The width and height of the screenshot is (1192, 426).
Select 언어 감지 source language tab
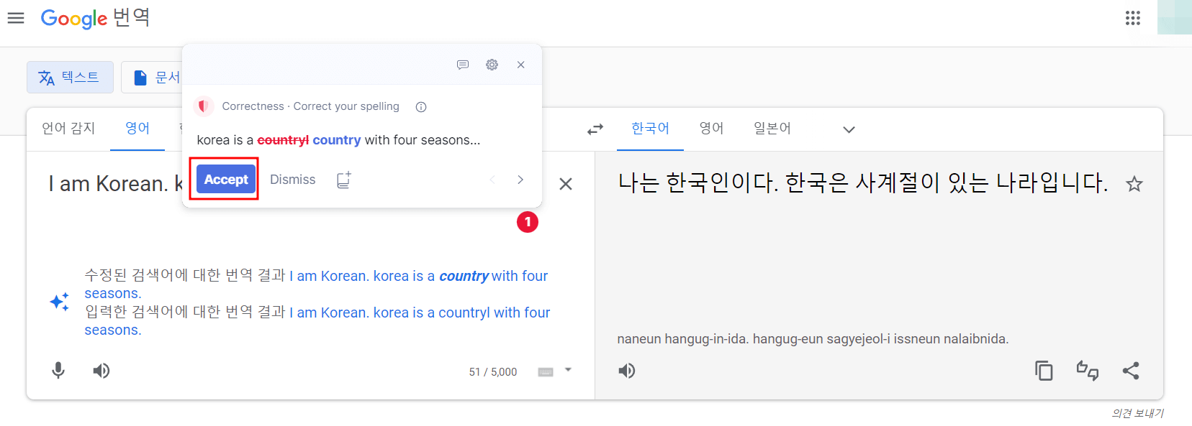point(68,128)
